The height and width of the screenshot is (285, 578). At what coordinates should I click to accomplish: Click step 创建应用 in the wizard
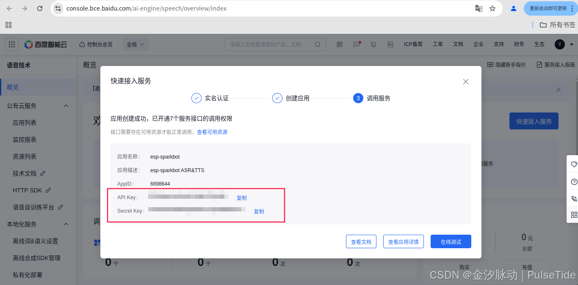[291, 98]
